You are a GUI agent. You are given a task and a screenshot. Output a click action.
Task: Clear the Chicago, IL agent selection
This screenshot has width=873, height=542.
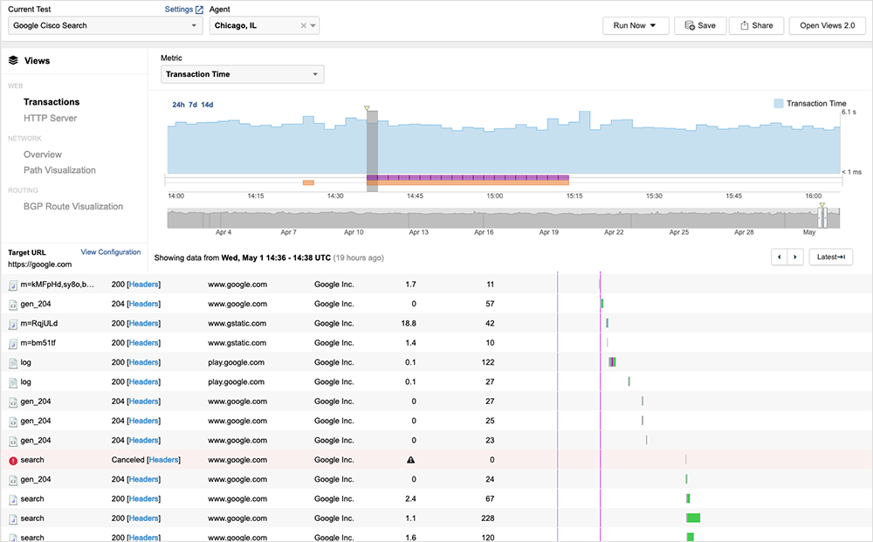coord(304,26)
